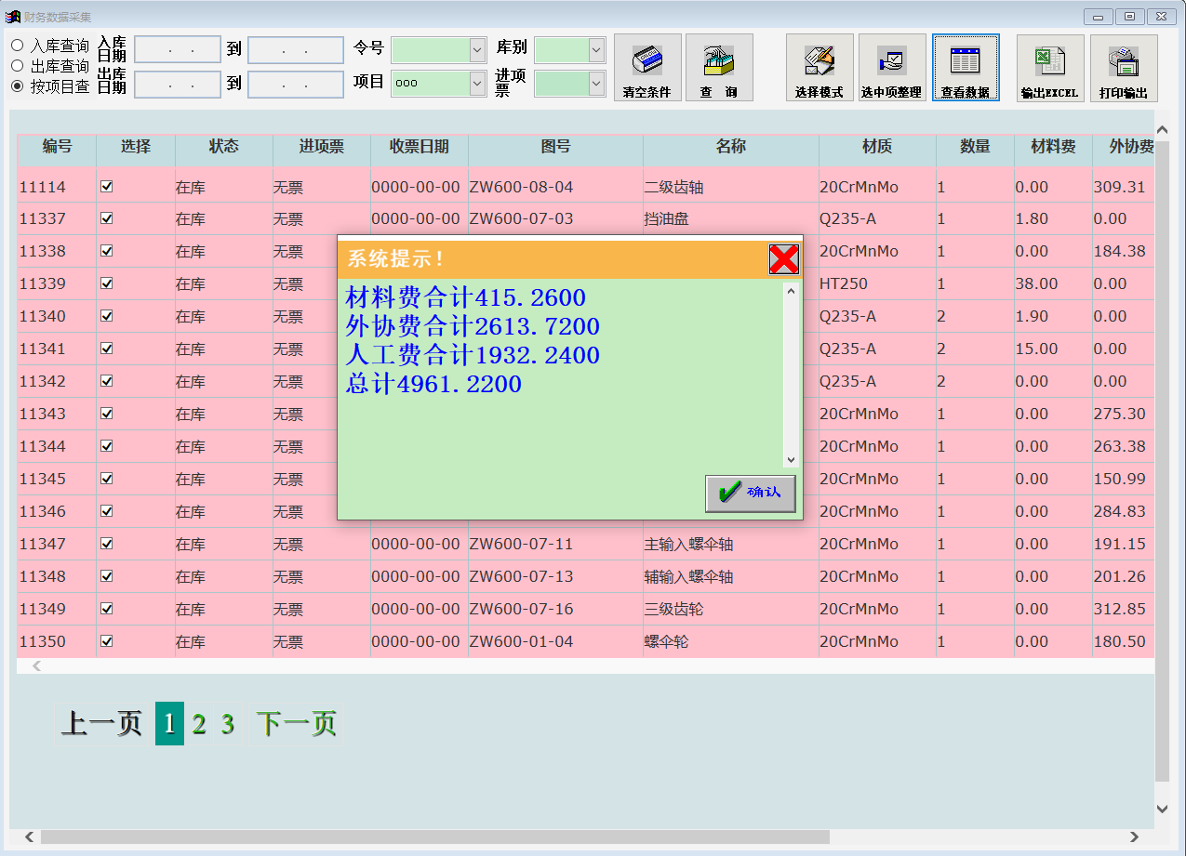Click the 清空条件 clear conditions icon
Viewport: 1186px width, 856px height.
[x=647, y=67]
